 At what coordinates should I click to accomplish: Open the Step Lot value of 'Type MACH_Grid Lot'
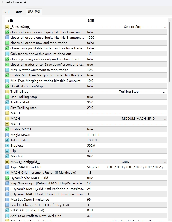pyautogui.click(x=127, y=167)
